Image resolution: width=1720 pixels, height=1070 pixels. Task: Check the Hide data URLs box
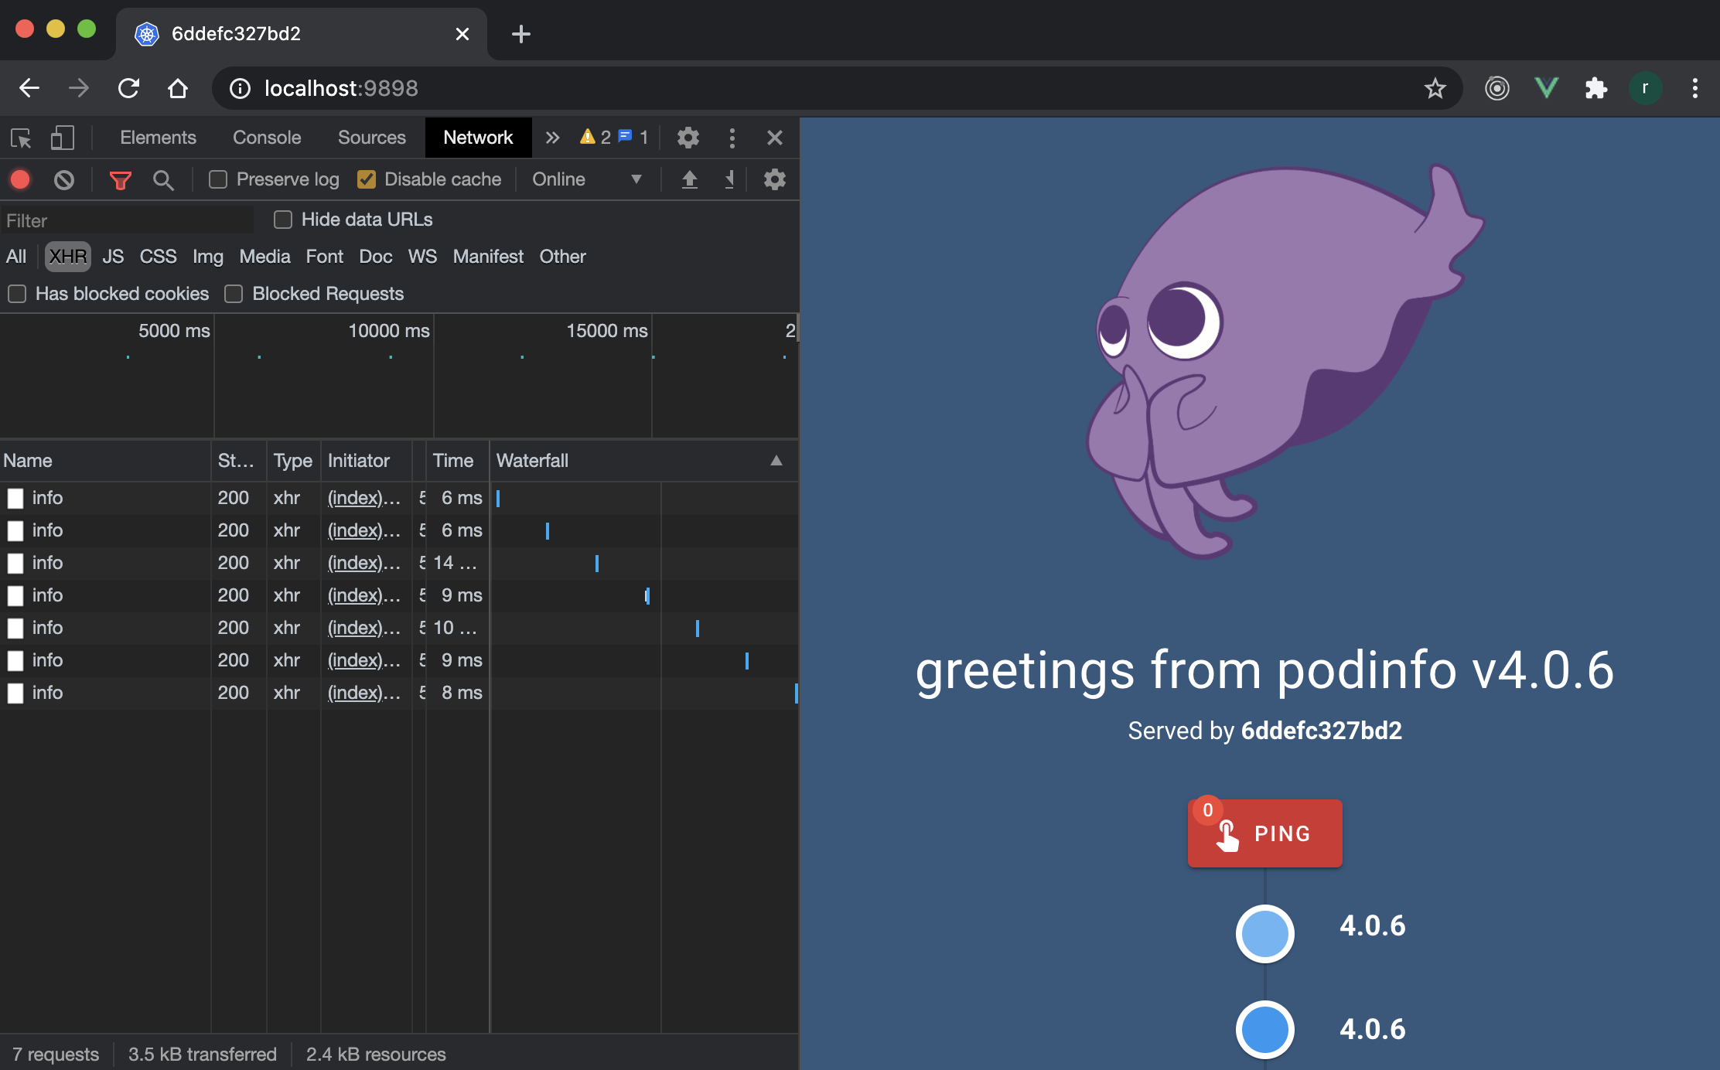[x=283, y=220]
